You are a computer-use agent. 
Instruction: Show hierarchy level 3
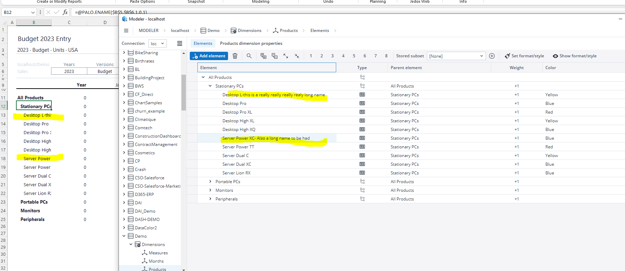coord(332,56)
